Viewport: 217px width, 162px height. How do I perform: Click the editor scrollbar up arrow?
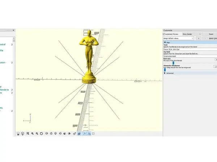point(14,38)
